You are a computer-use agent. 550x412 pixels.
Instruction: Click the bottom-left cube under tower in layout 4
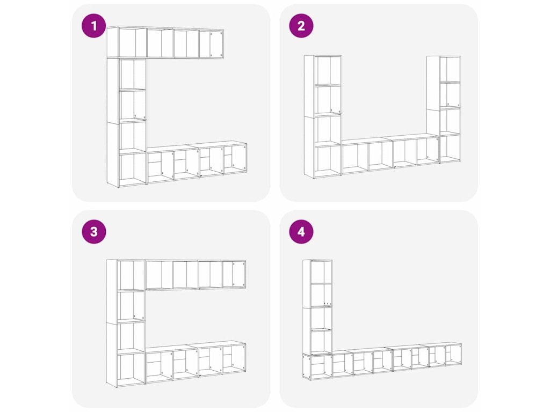pos(317,366)
